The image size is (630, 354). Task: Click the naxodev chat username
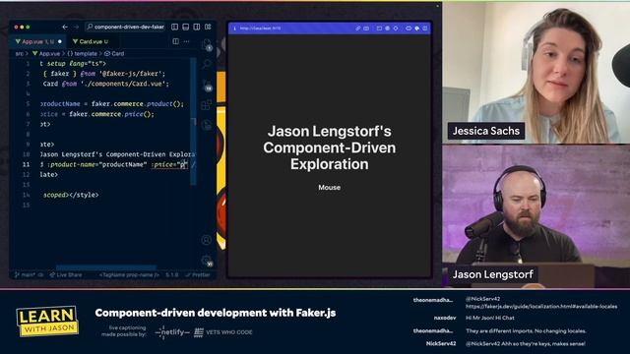point(445,318)
